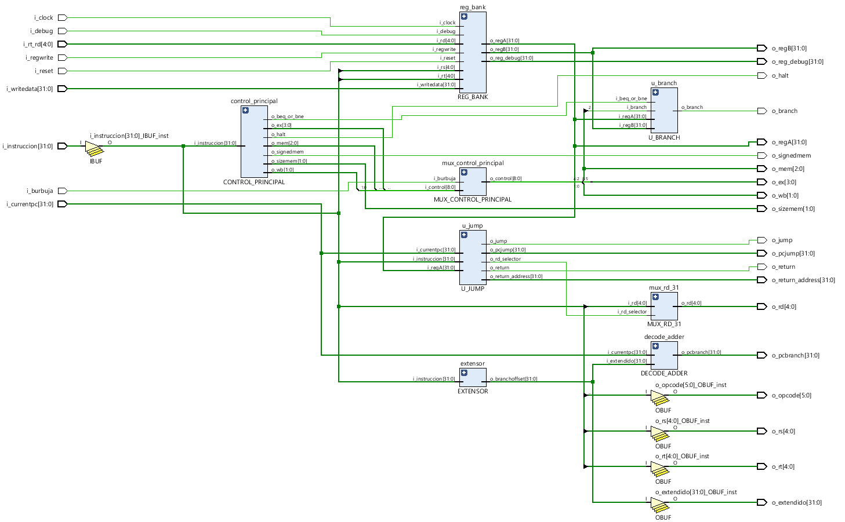The image size is (845, 522).
Task: Click the o_pcbranch[31:0] output port symbol
Action: (762, 355)
